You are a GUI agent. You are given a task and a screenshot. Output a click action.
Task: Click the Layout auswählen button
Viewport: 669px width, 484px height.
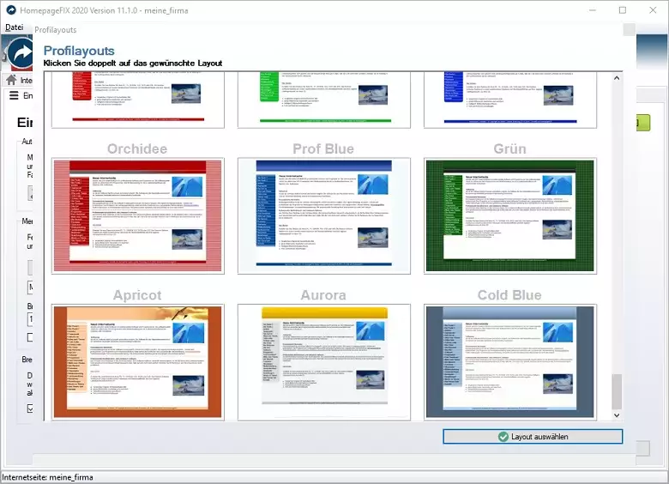tap(533, 436)
